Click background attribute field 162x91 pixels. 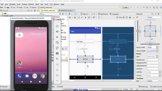153,60
